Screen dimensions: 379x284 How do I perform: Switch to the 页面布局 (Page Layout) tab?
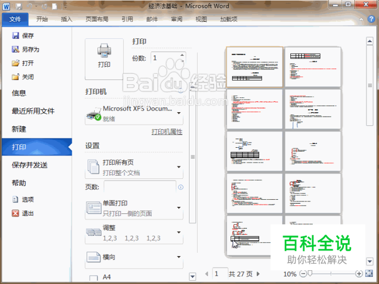click(97, 19)
